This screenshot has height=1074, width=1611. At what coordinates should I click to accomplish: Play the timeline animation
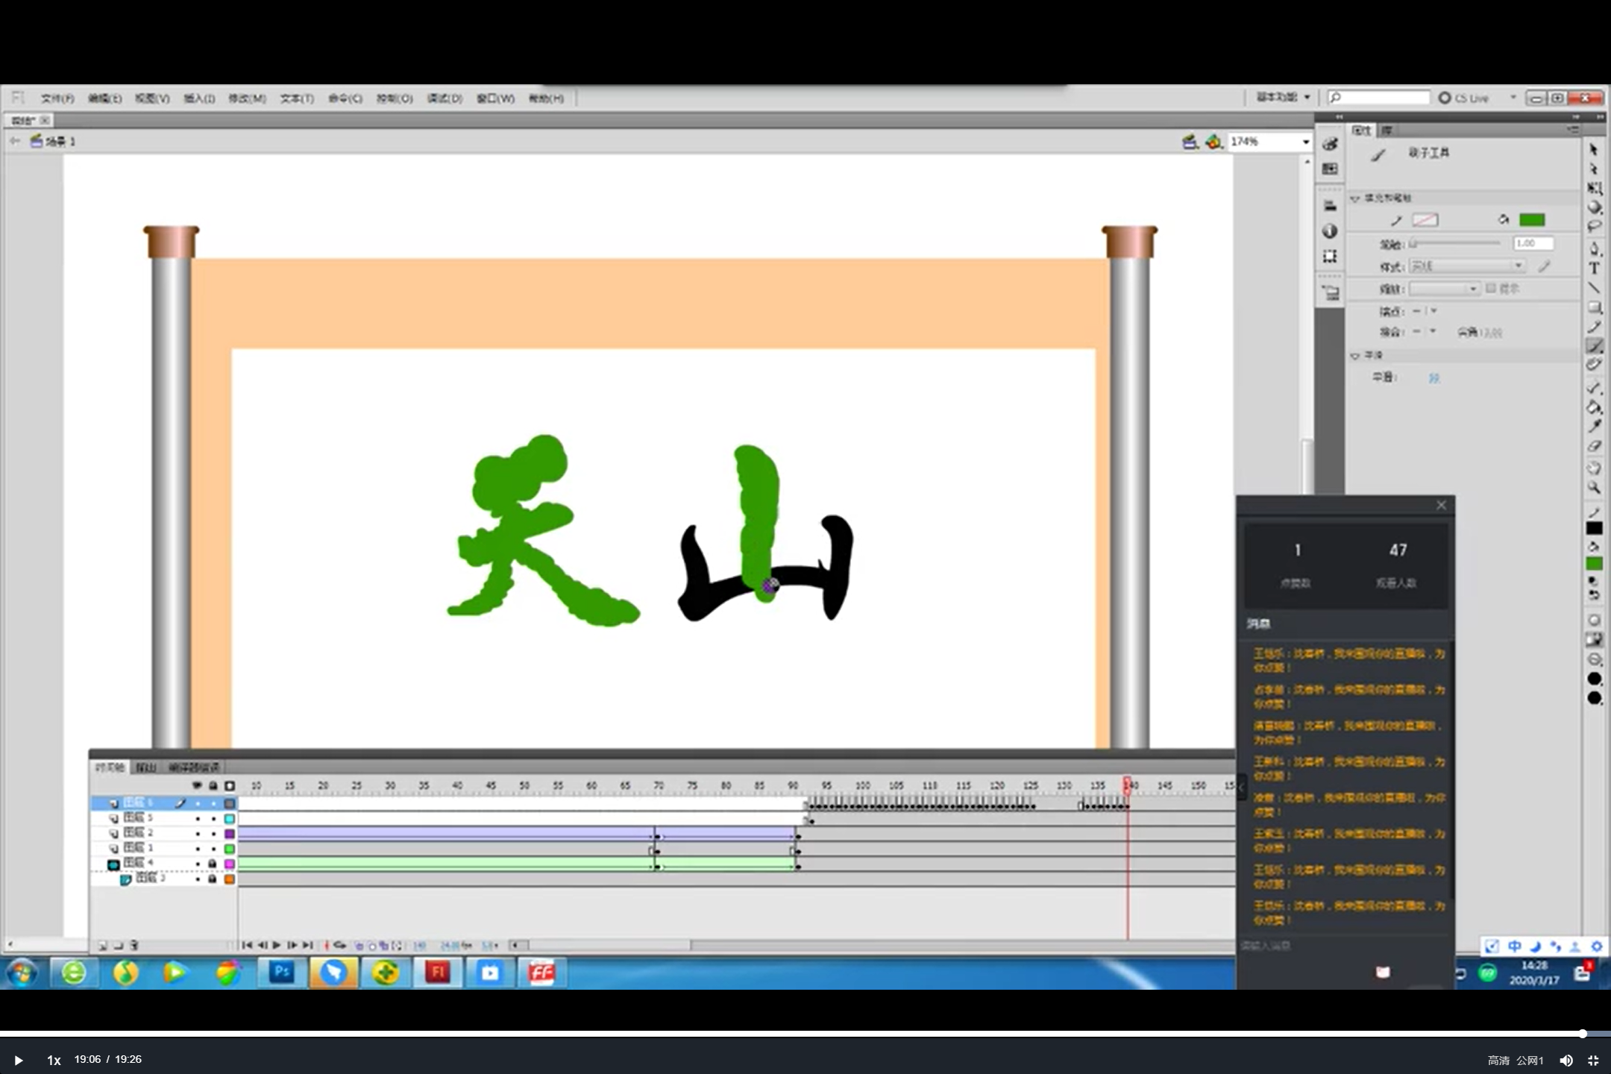pos(277,945)
